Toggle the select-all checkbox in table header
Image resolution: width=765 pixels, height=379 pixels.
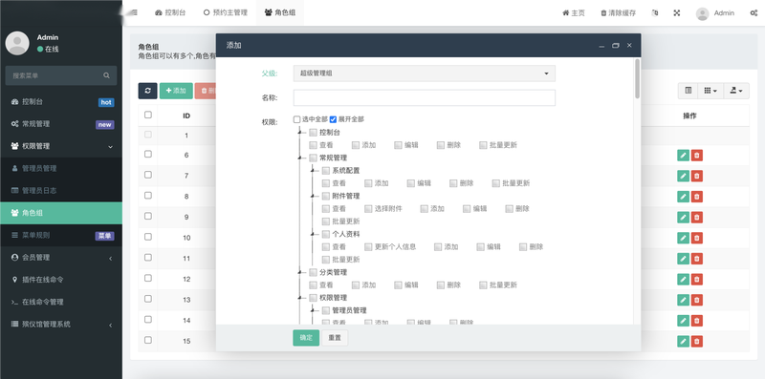click(148, 115)
